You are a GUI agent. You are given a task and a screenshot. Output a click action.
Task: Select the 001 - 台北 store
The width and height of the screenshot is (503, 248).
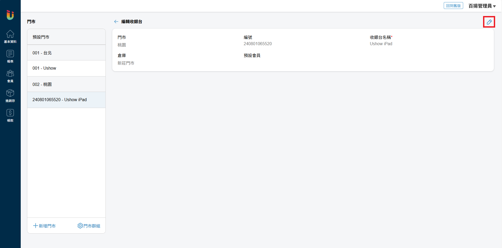coord(66,53)
